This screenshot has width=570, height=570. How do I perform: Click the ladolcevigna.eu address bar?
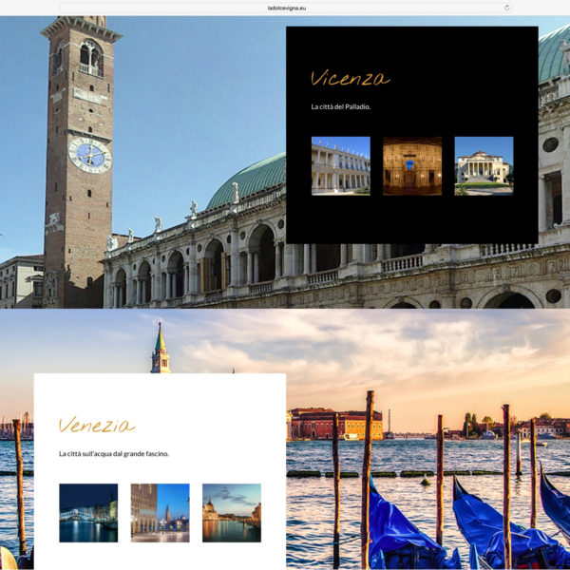tap(285, 8)
